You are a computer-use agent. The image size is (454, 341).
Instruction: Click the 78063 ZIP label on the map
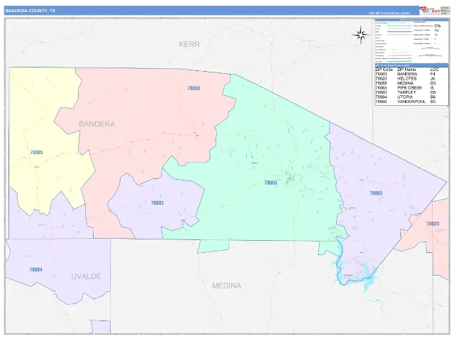pyautogui.click(x=376, y=193)
